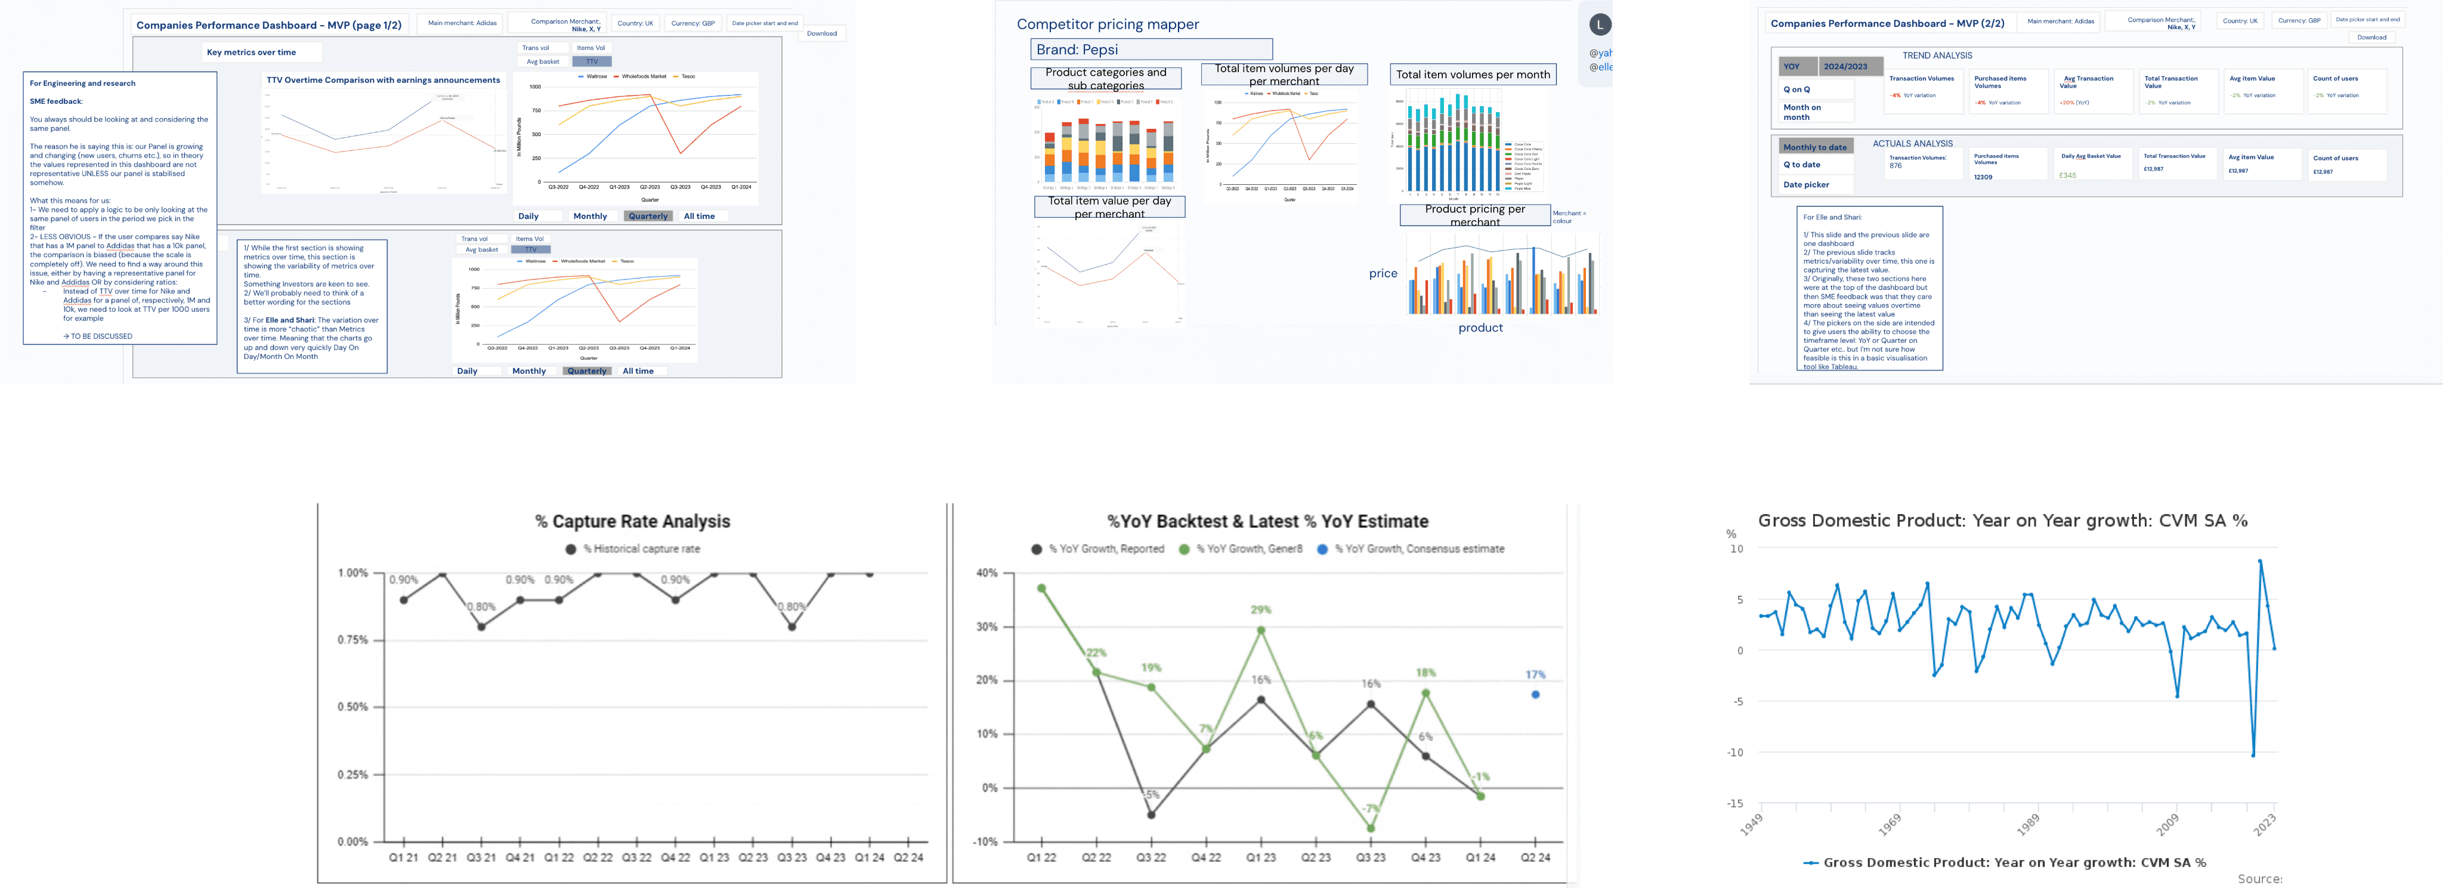Image resolution: width=2443 pixels, height=888 pixels.
Task: Click Main merchant: Adidas on page 2/2
Action: (2060, 21)
